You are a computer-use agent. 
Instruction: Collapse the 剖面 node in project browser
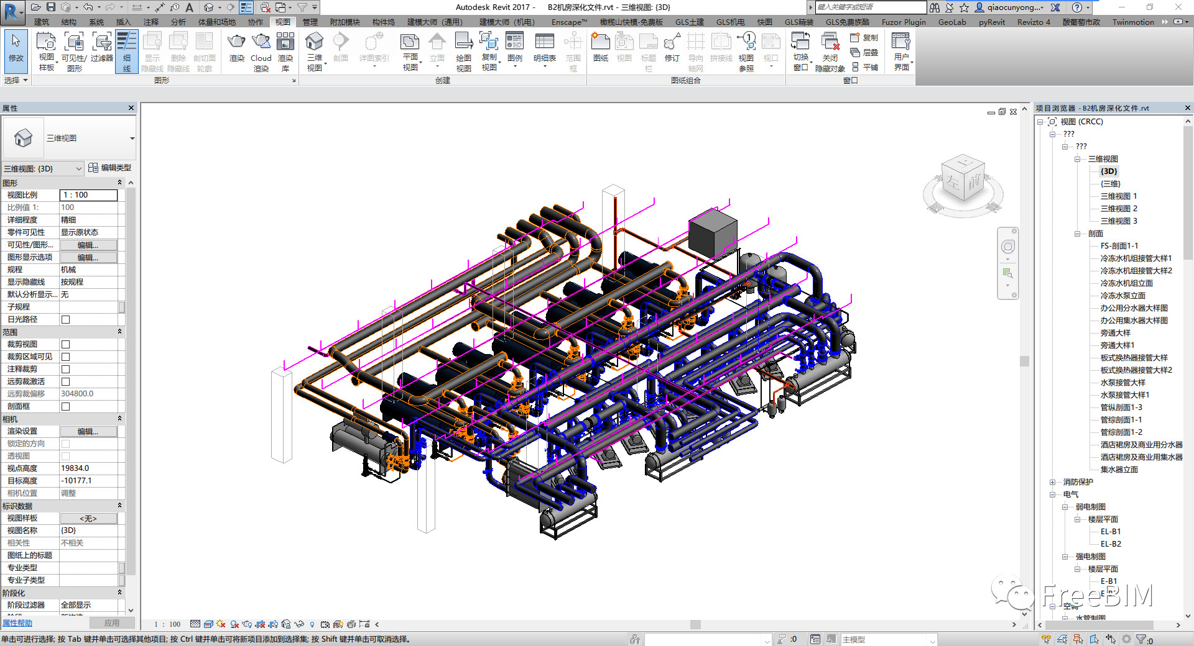(1077, 234)
